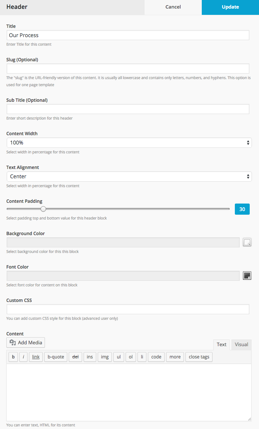Click the Content Padding slider handle
259x429 pixels.
coord(43,209)
